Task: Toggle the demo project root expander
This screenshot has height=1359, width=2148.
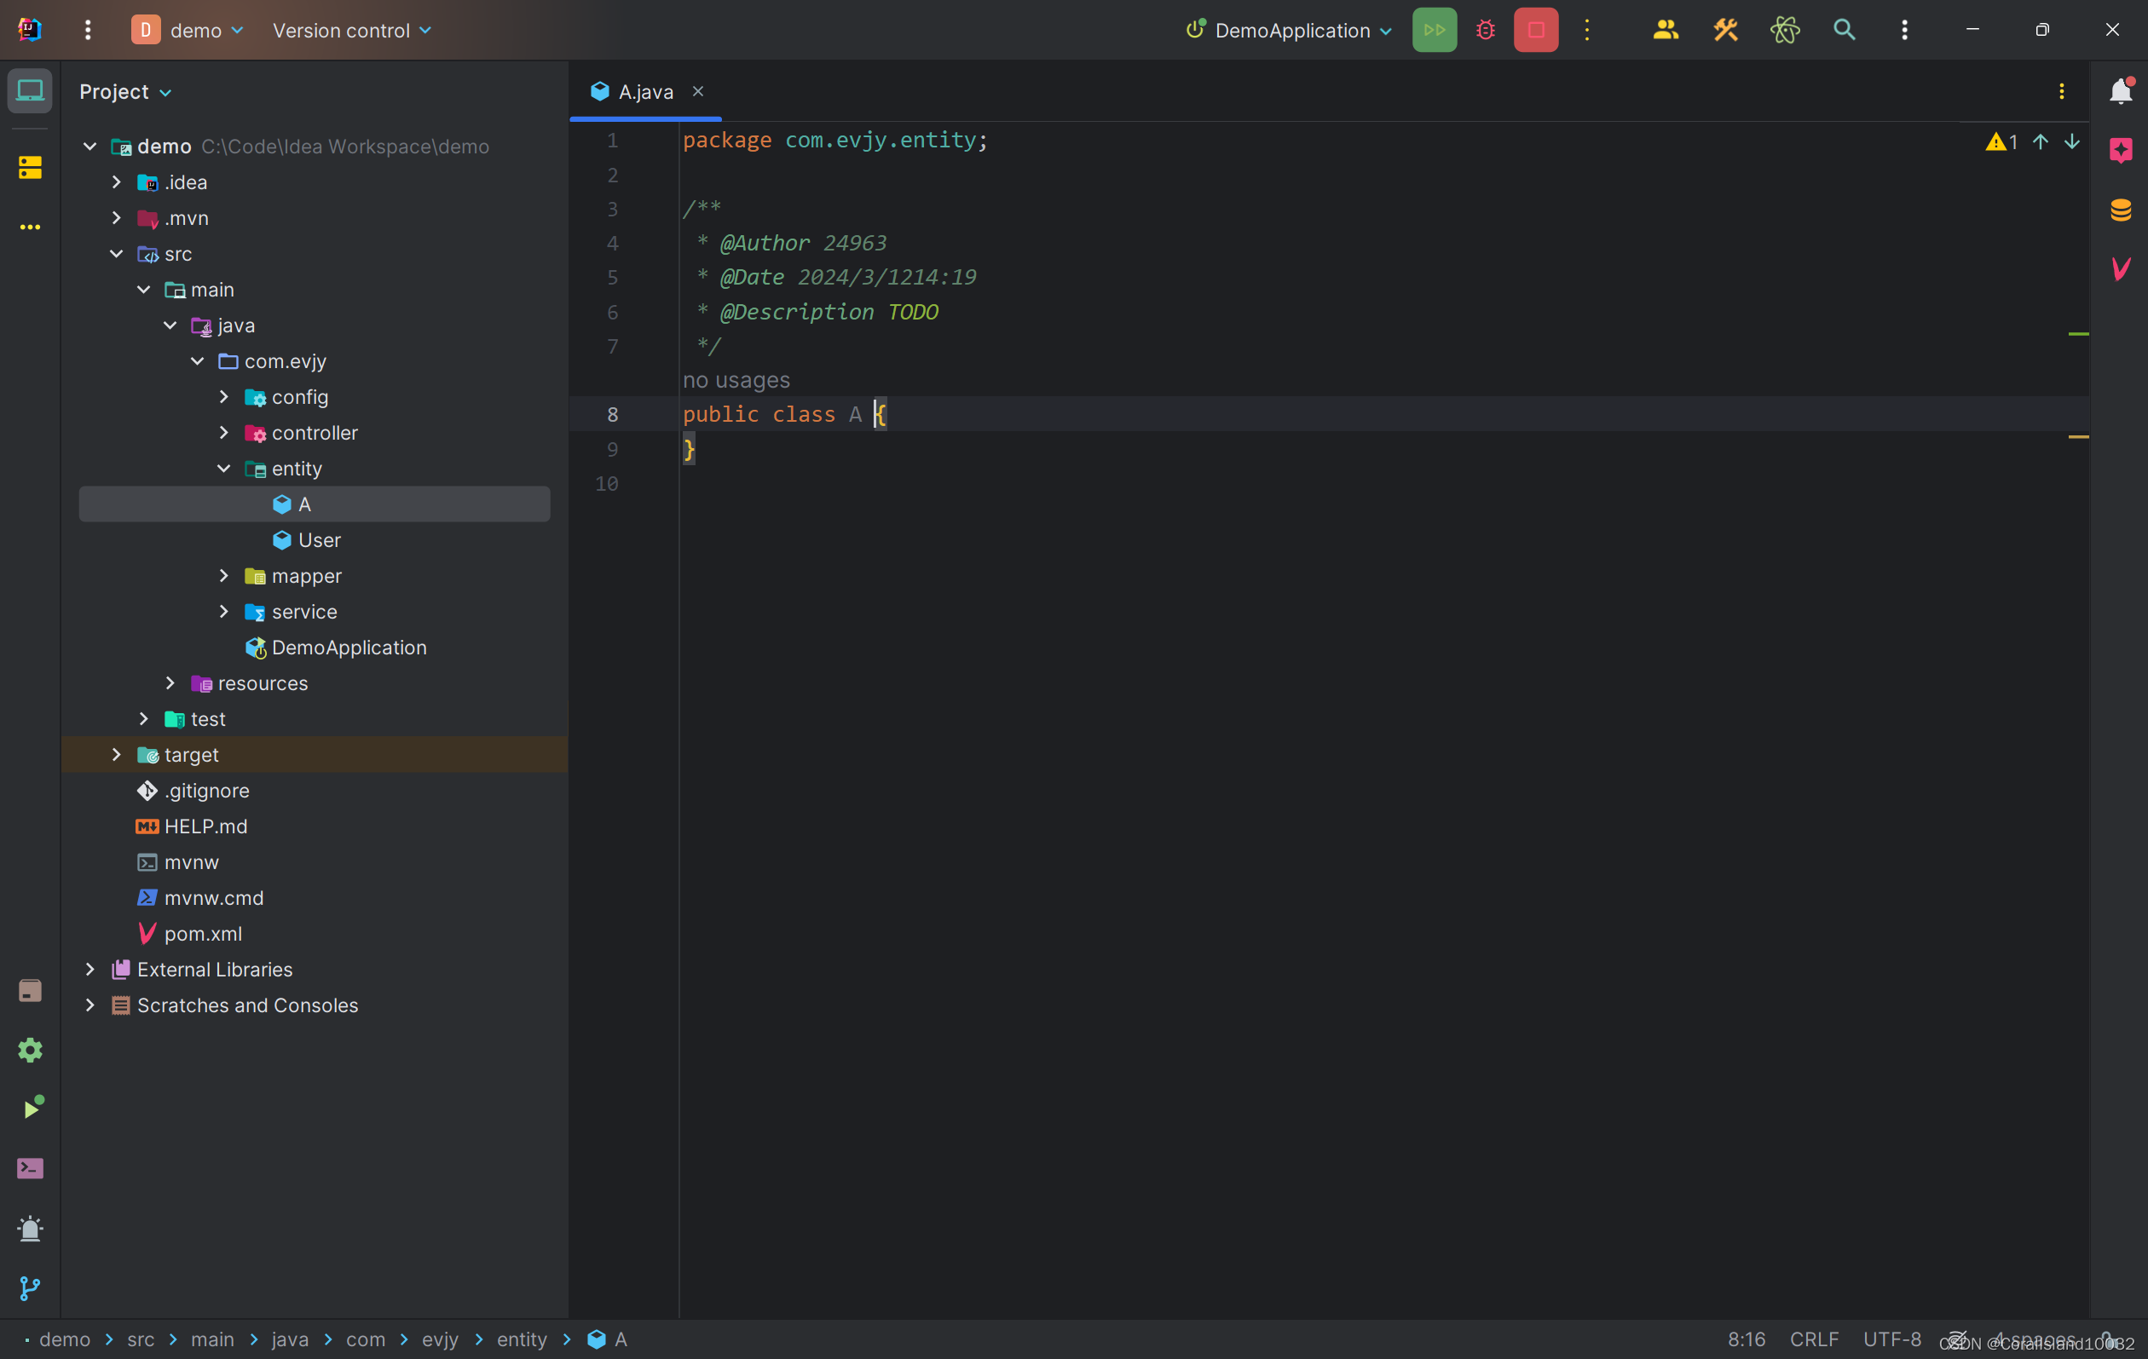Action: [x=89, y=146]
